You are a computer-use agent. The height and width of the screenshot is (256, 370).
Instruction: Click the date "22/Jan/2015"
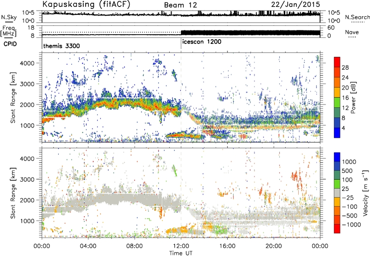pos(296,5)
